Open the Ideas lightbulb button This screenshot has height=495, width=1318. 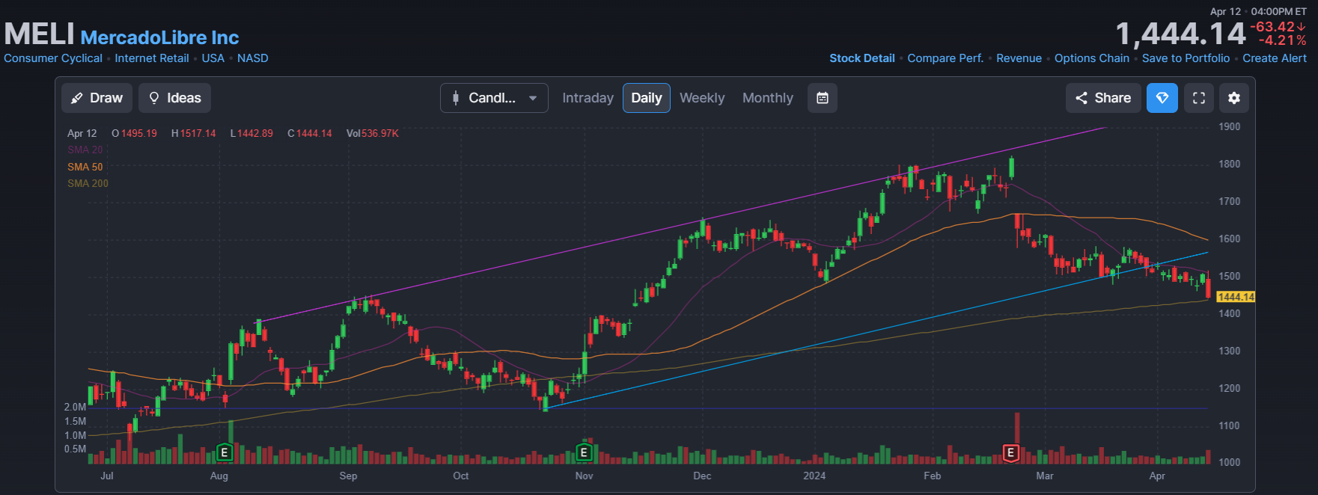click(x=175, y=98)
